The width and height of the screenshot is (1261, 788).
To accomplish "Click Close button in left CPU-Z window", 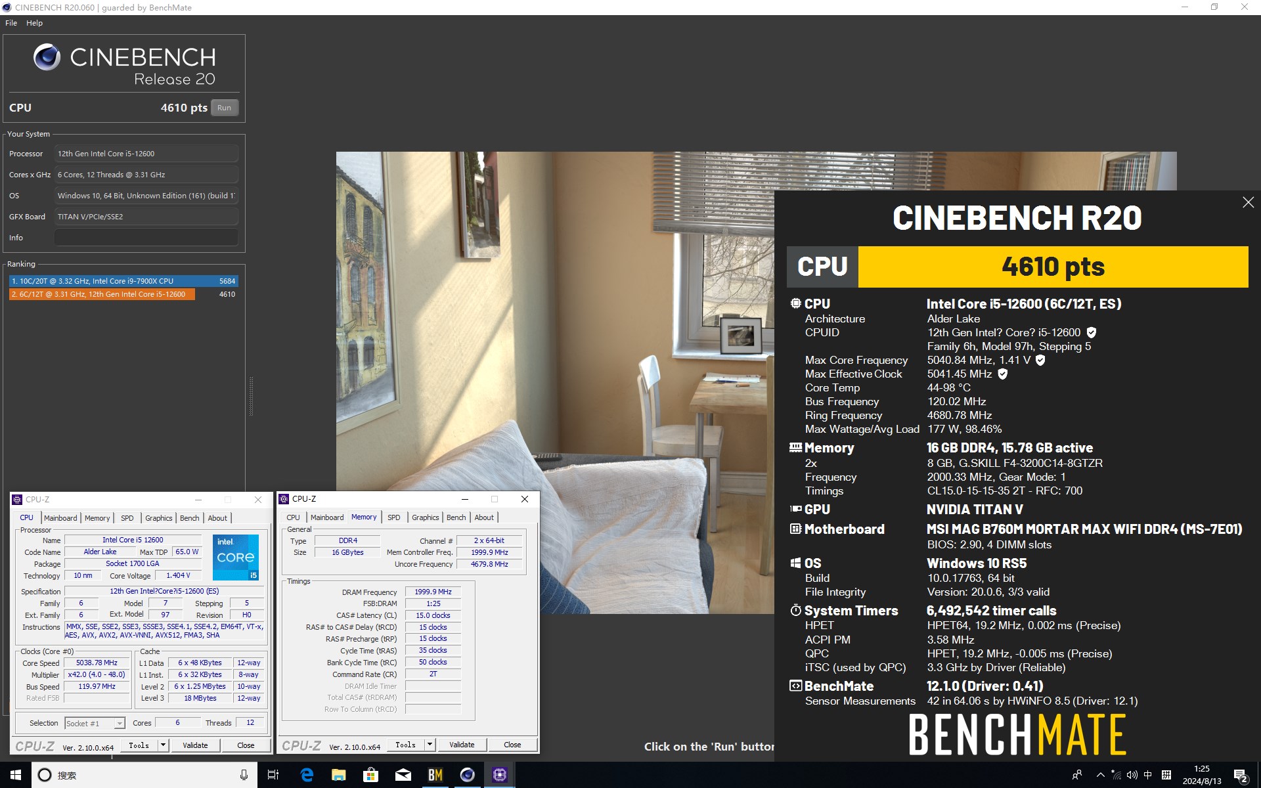I will [x=246, y=745].
